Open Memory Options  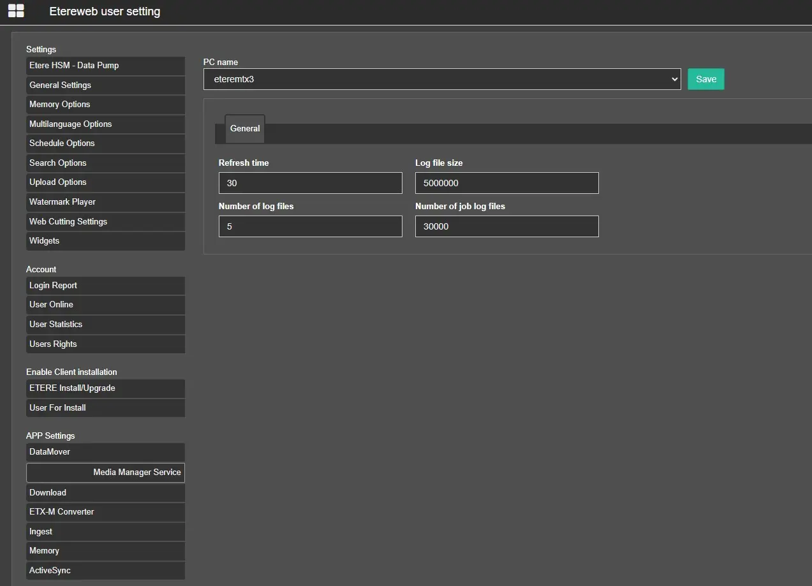105,105
